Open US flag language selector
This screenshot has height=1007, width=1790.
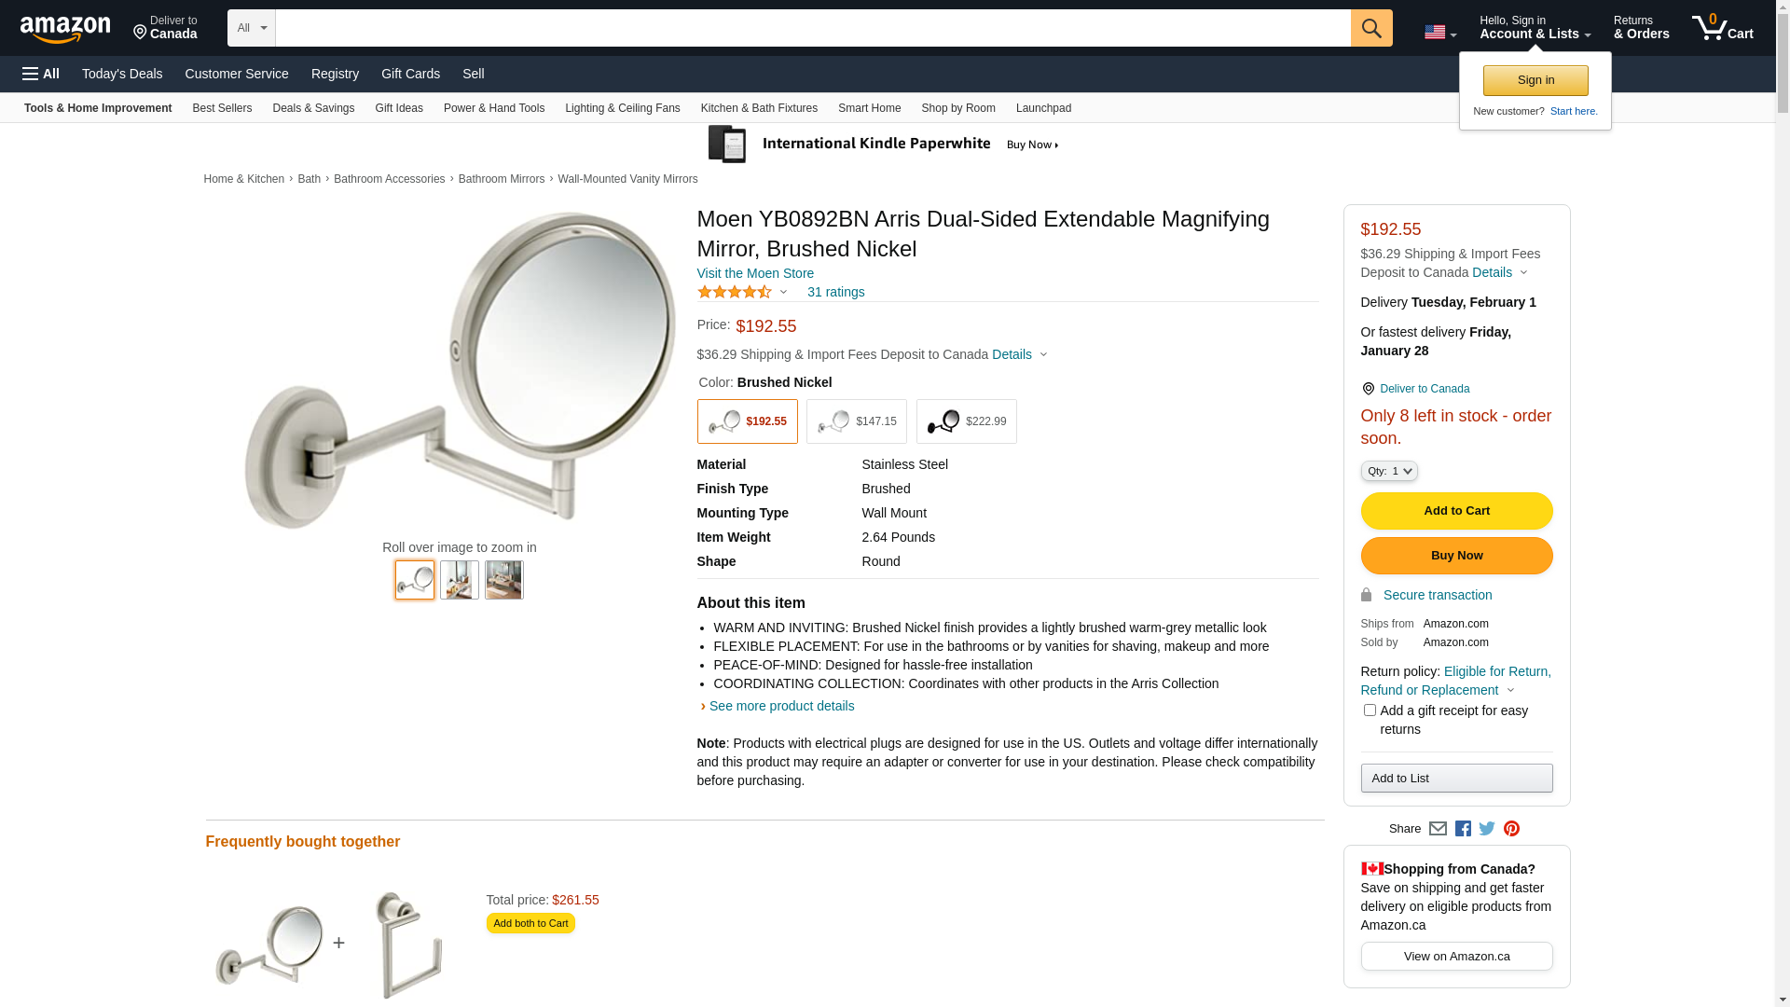[x=1439, y=33]
